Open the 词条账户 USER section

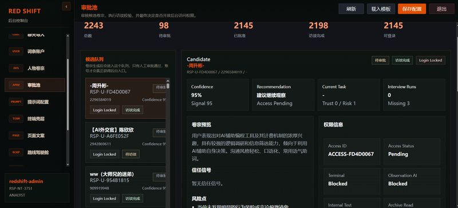[35, 51]
